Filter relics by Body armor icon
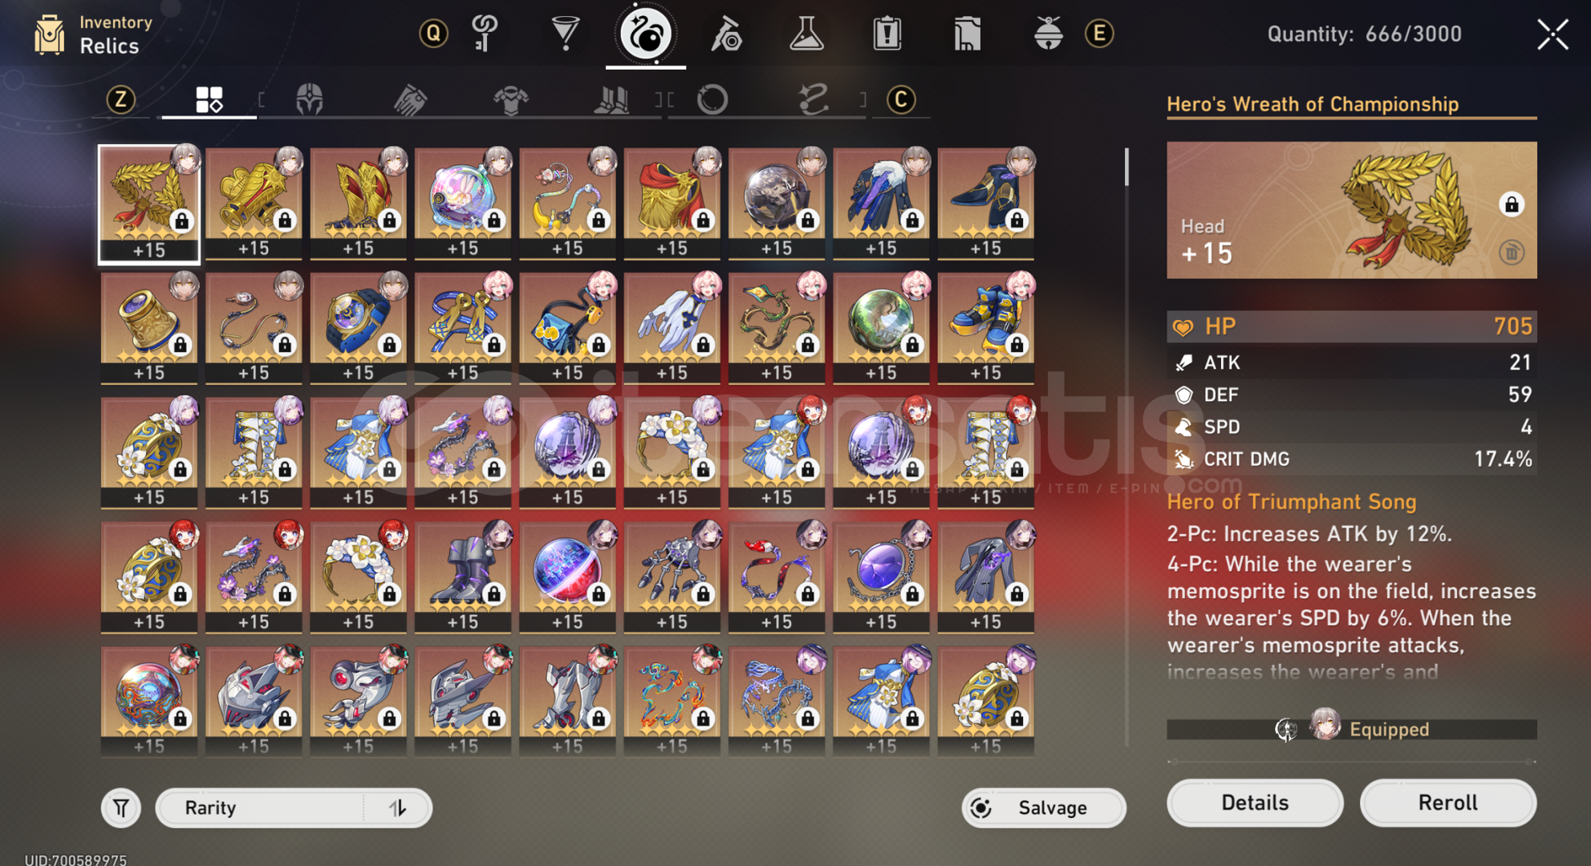 pyautogui.click(x=511, y=100)
